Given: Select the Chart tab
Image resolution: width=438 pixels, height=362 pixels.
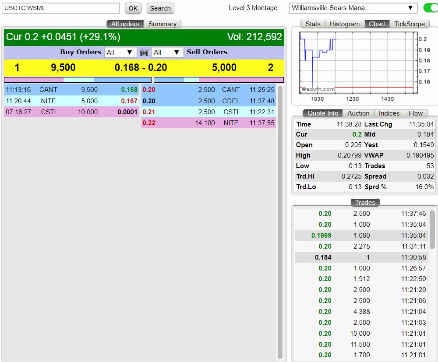Looking at the screenshot, I should pos(377,24).
